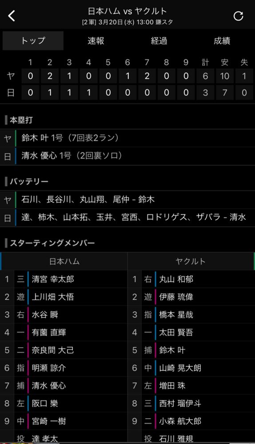
Task: Open player 伊藤 琉偉
Action: (x=191, y=297)
